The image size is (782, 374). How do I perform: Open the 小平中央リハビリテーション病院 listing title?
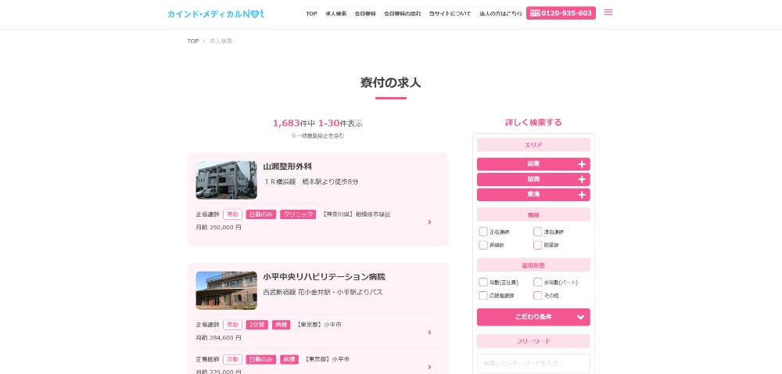click(x=325, y=277)
